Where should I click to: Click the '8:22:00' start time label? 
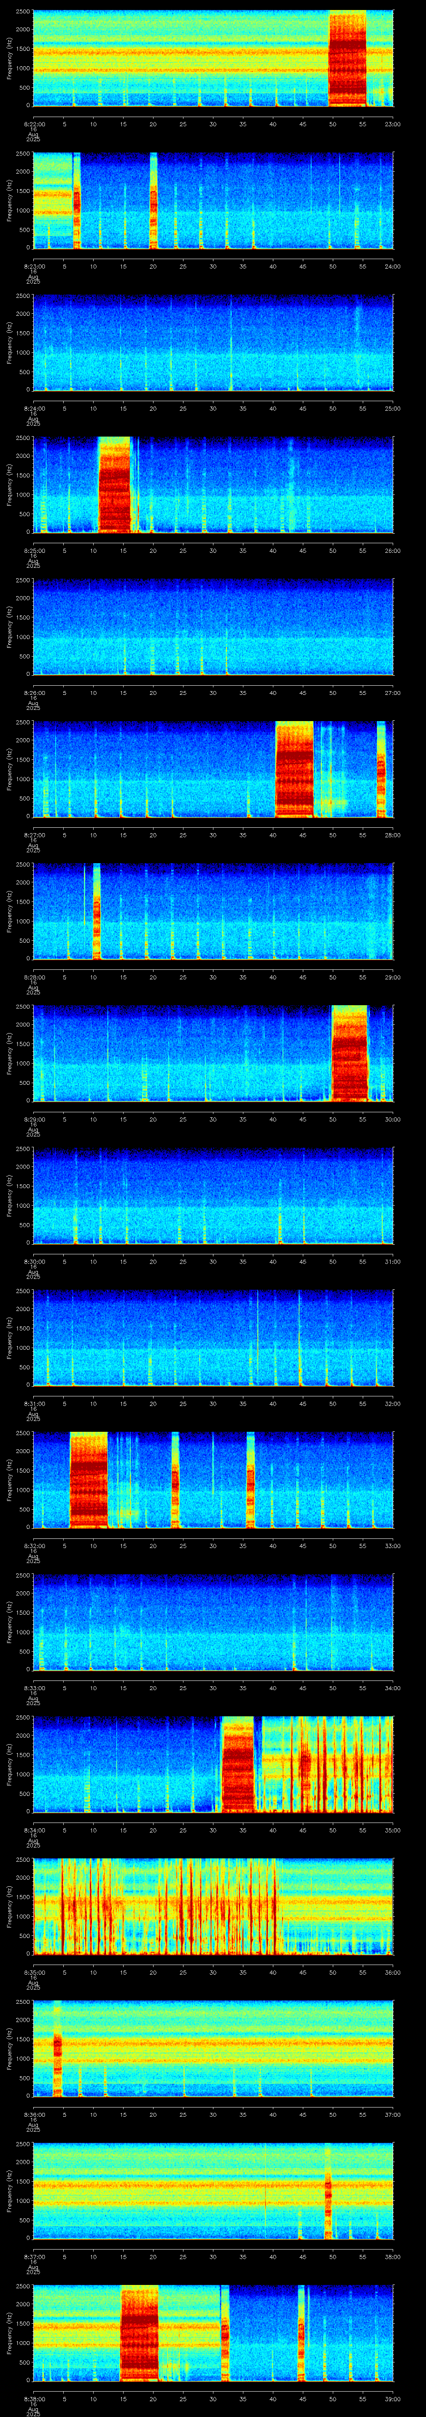tap(34, 124)
